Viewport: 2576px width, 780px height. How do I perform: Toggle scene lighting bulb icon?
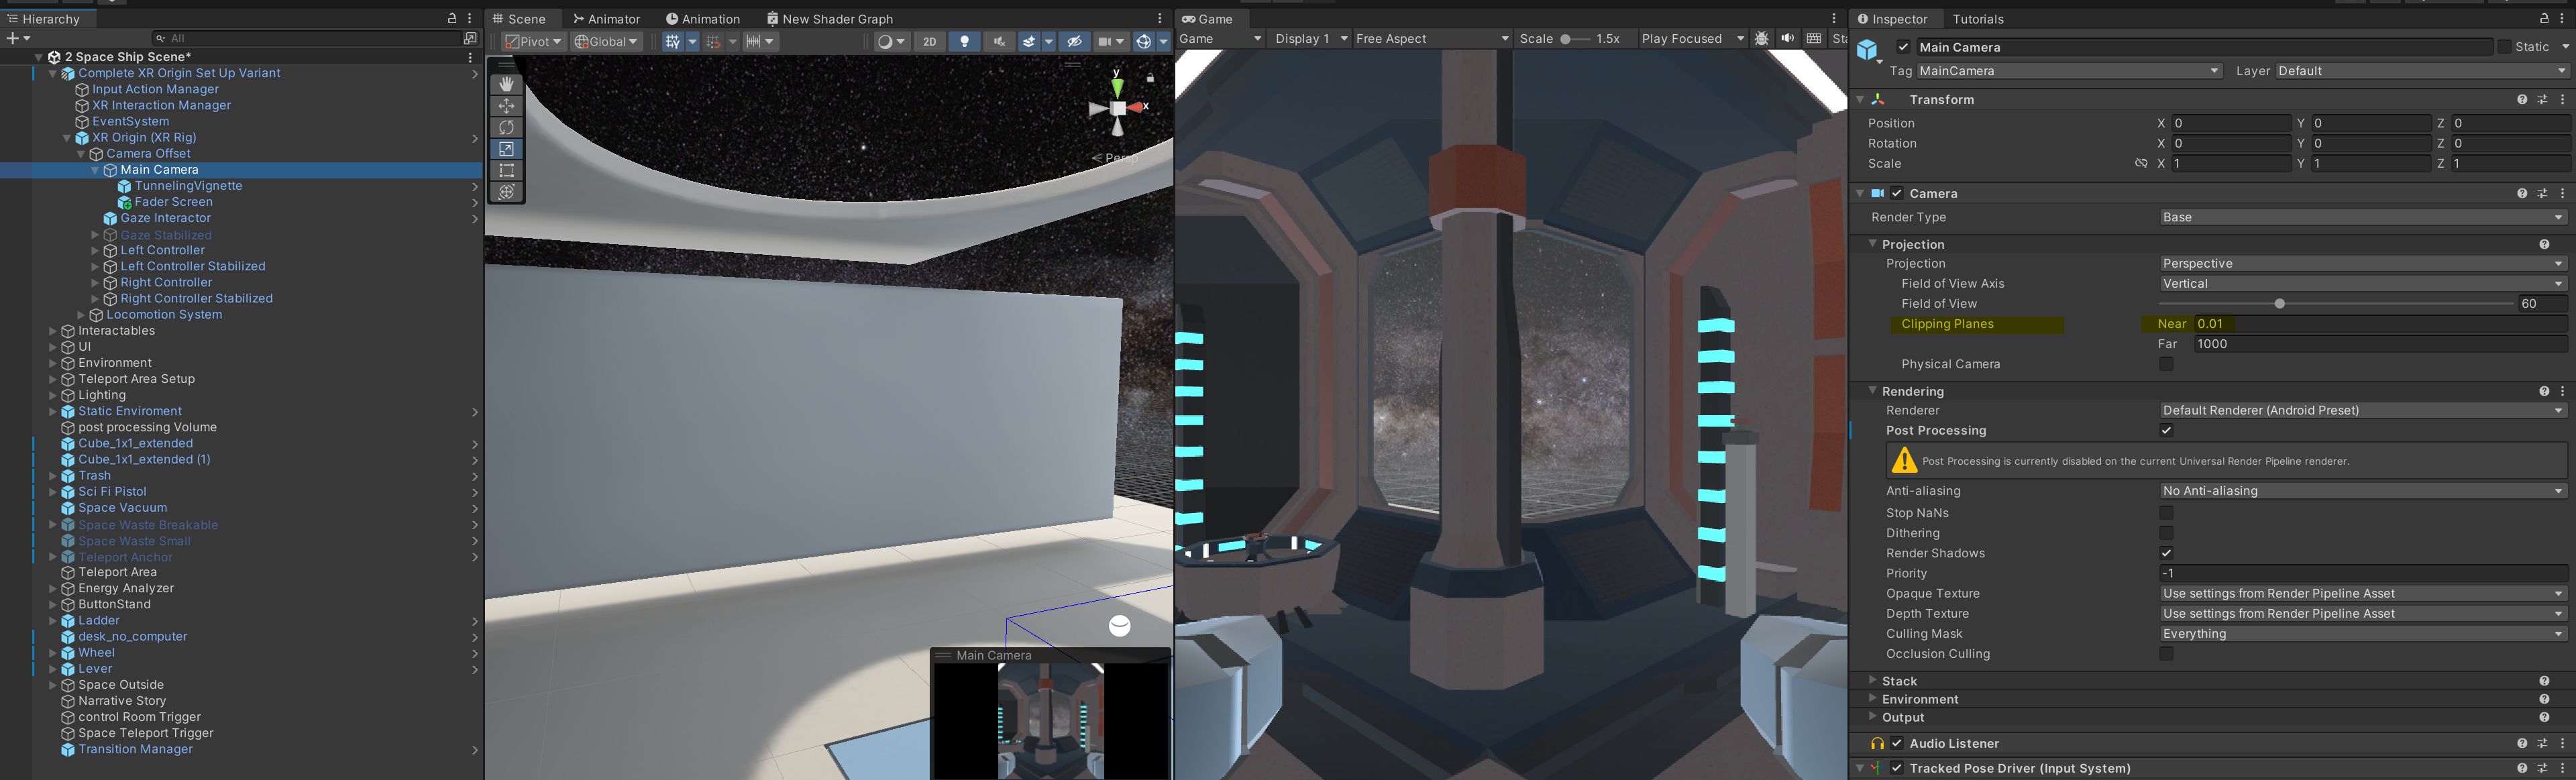coord(964,41)
